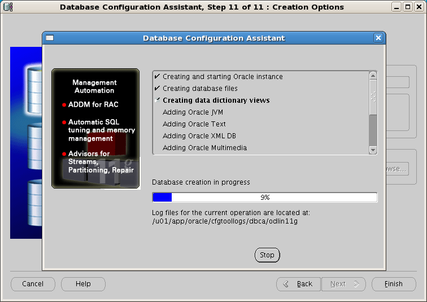The height and width of the screenshot is (302, 427).
Task: Click 'ADDM for RAC' bullet text
Action: coord(93,104)
